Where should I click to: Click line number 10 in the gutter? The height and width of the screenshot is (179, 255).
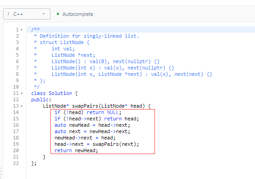16,87
